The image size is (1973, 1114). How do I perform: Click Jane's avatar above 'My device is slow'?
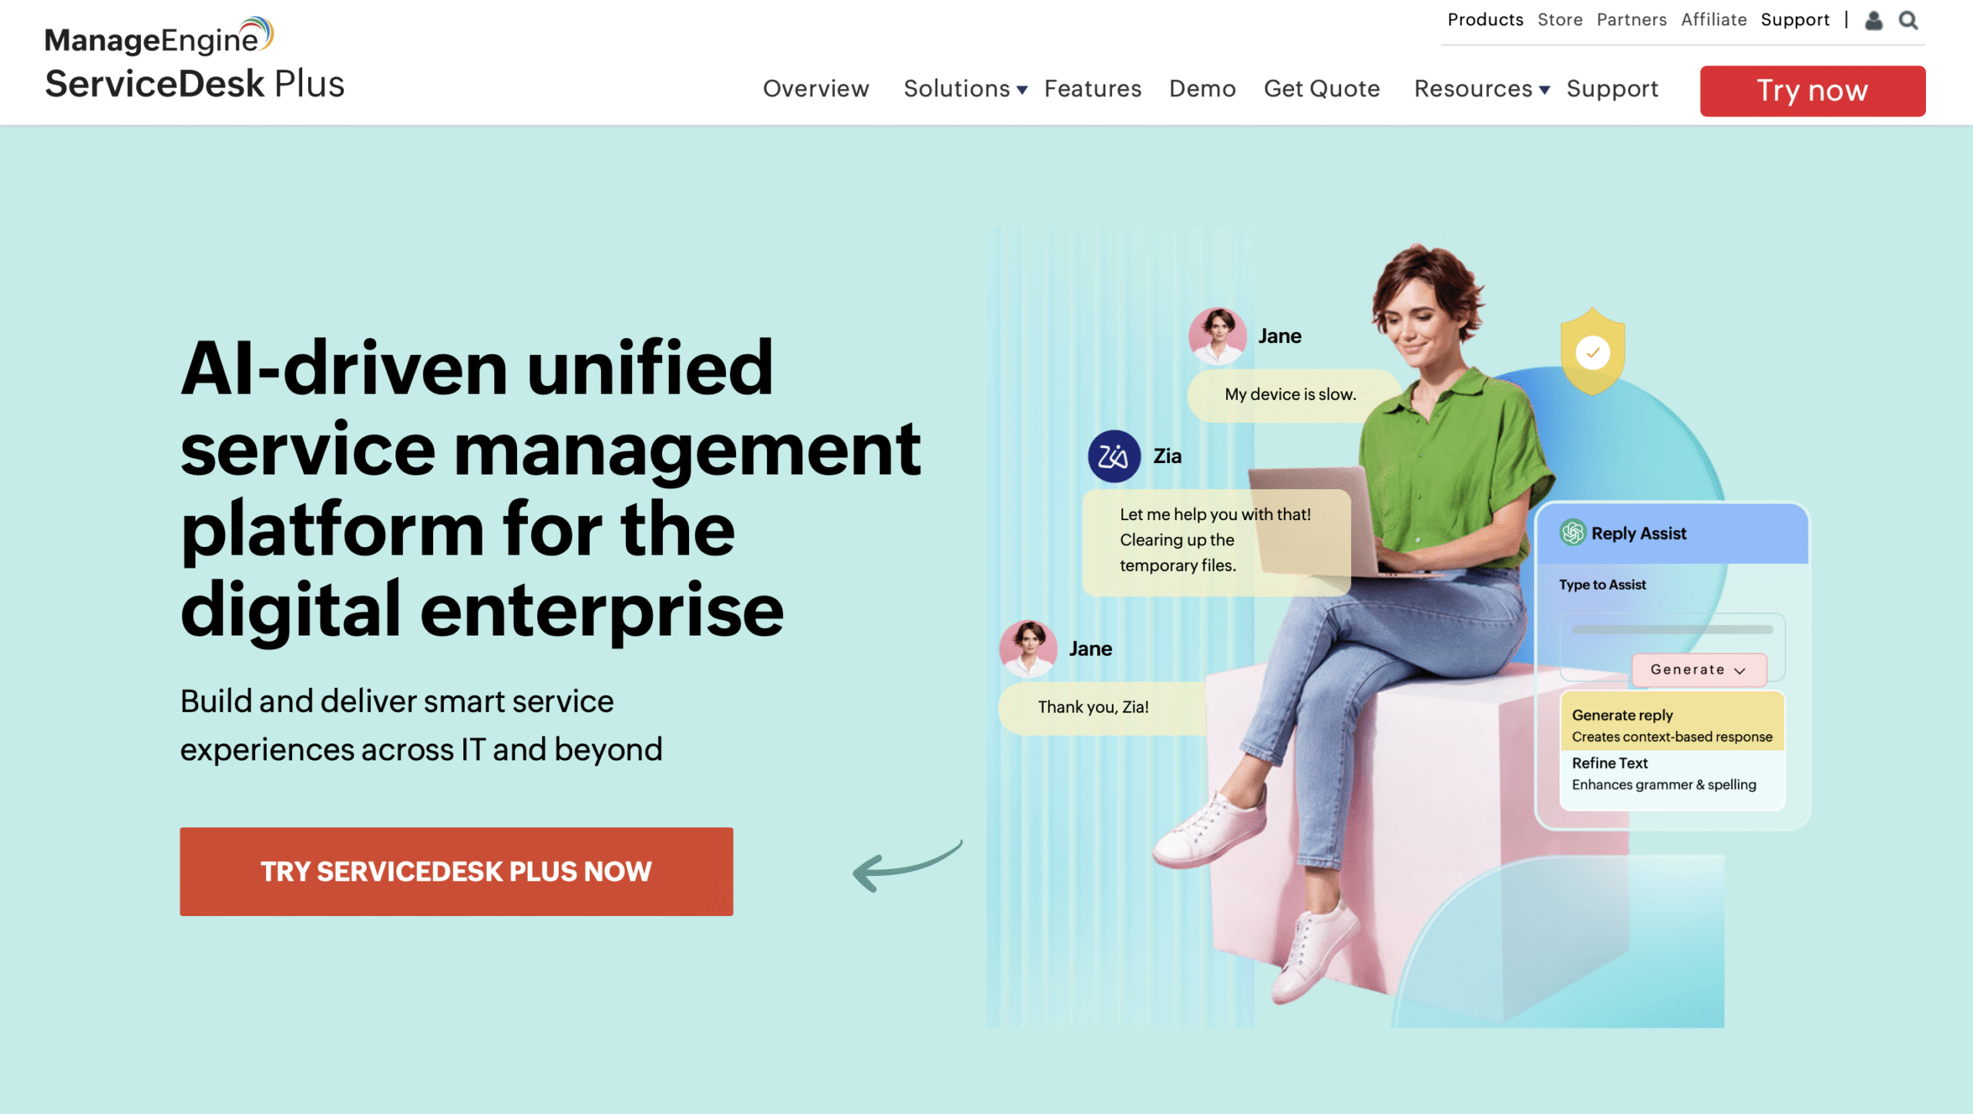[x=1217, y=336]
